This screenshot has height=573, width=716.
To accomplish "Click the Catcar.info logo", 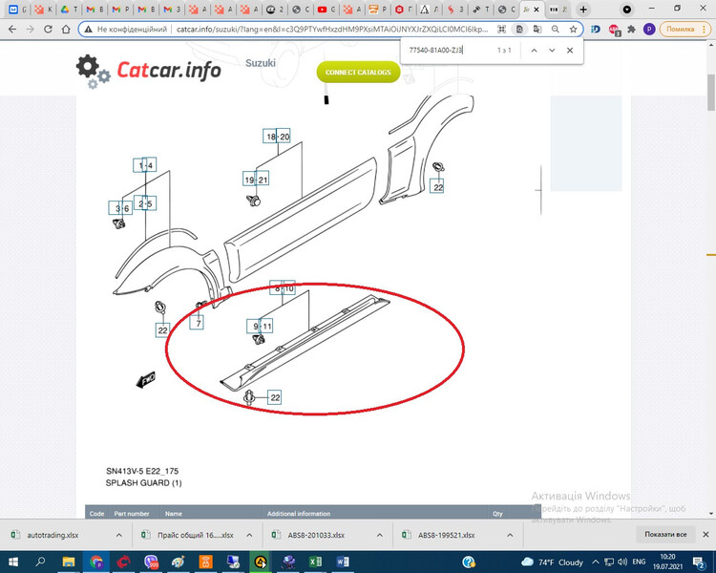I will (149, 70).
